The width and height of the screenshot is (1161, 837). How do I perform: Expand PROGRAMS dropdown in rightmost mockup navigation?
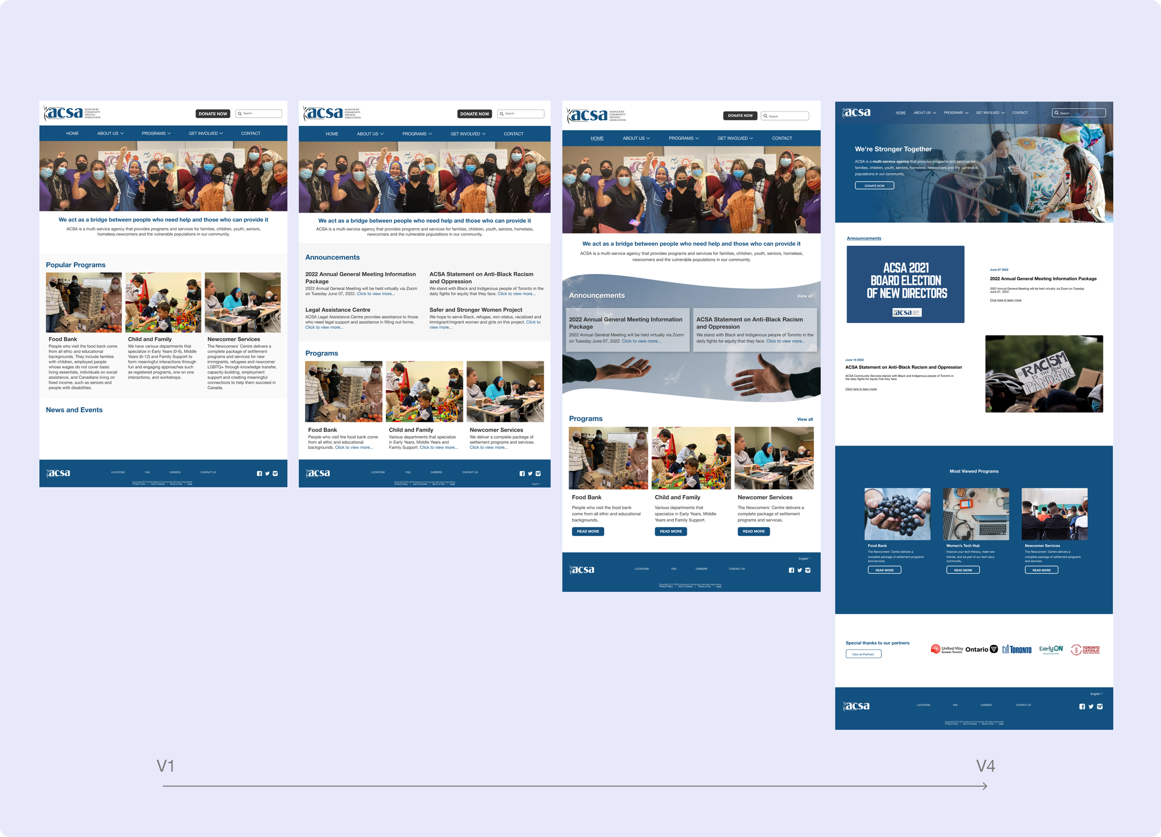pyautogui.click(x=956, y=112)
